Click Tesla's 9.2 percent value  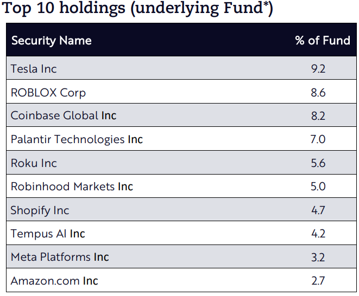[x=318, y=69]
